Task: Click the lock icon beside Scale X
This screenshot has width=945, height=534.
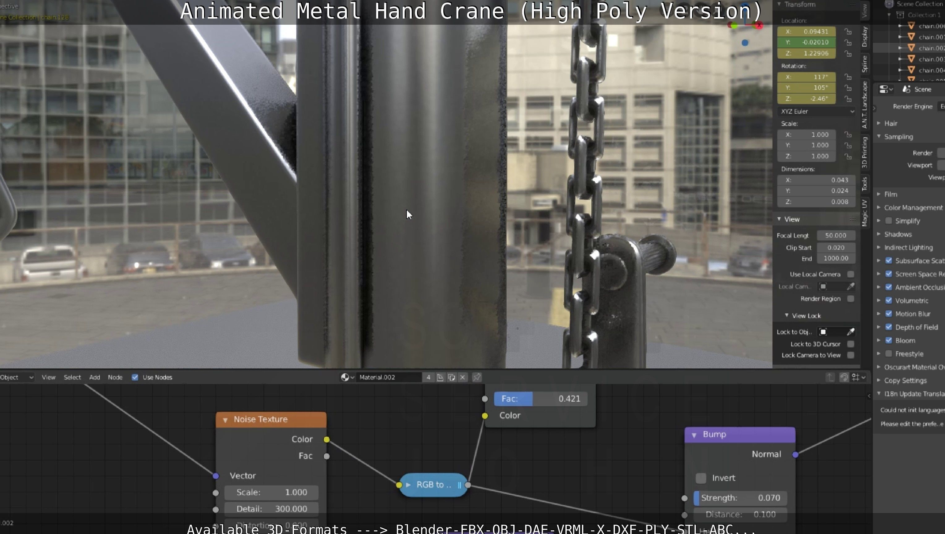Action: [x=848, y=134]
